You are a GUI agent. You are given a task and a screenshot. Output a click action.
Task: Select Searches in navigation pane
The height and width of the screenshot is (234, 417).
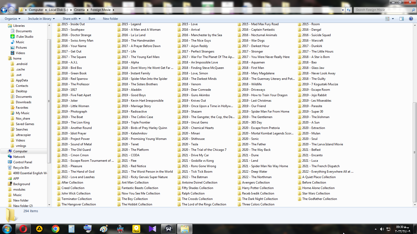pyautogui.click(x=22, y=129)
